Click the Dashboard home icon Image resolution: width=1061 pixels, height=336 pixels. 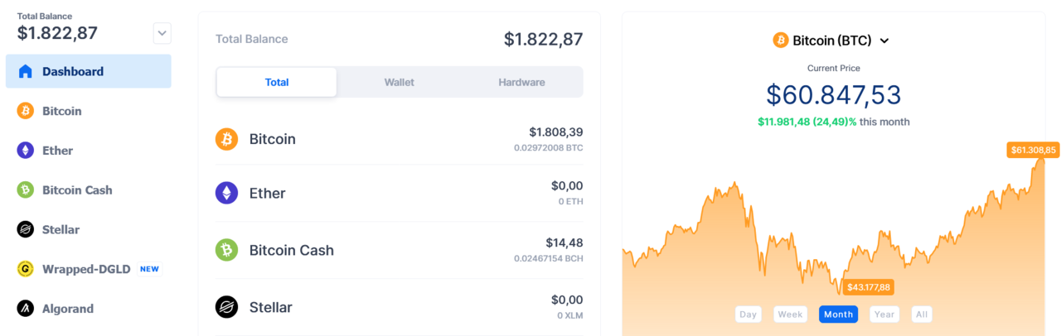[x=26, y=71]
